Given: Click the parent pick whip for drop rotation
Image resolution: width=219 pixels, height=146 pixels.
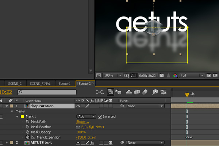Looking at the screenshot, I should [122, 106].
